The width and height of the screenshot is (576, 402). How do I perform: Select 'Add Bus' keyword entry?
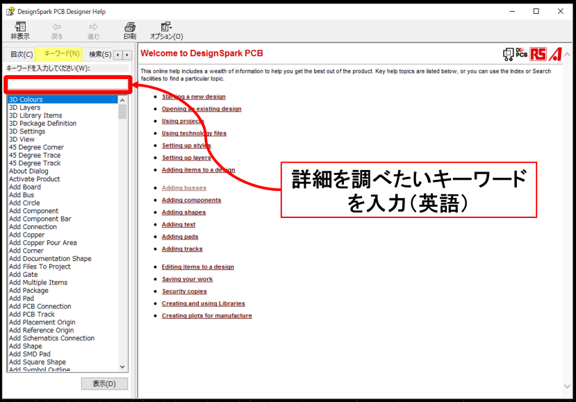[22, 195]
